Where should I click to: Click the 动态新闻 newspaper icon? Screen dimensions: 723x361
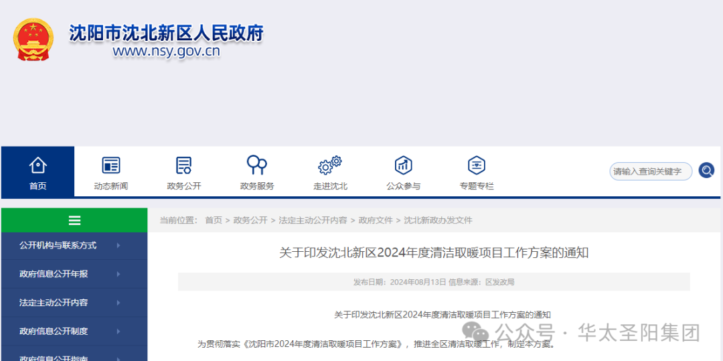pos(110,165)
